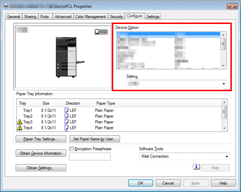Select the Tray2 row in the tray list

click(x=119, y=116)
